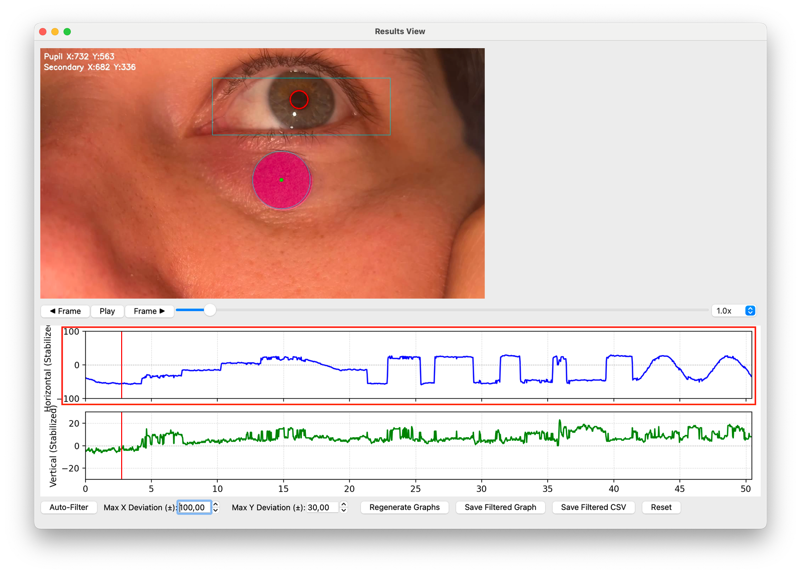Screen dimensions: 801x574
Task: Click the Max Y Deviation value box
Action: pyautogui.click(x=322, y=507)
